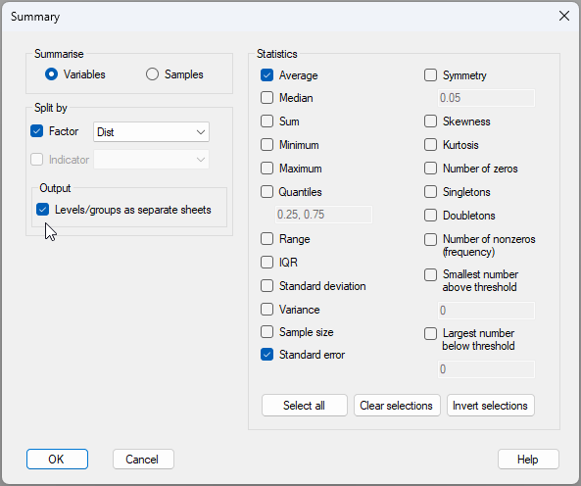Click Invert selections button
581x486 pixels.
tap(491, 406)
